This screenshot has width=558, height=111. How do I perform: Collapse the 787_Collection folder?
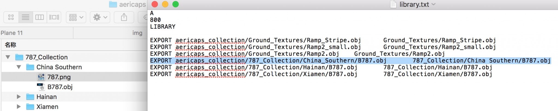pyautogui.click(x=8, y=57)
